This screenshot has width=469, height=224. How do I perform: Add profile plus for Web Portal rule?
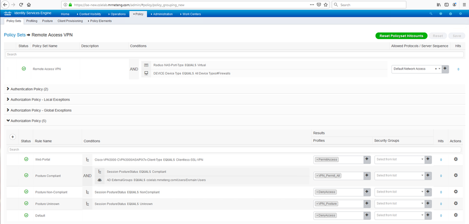[367, 159]
